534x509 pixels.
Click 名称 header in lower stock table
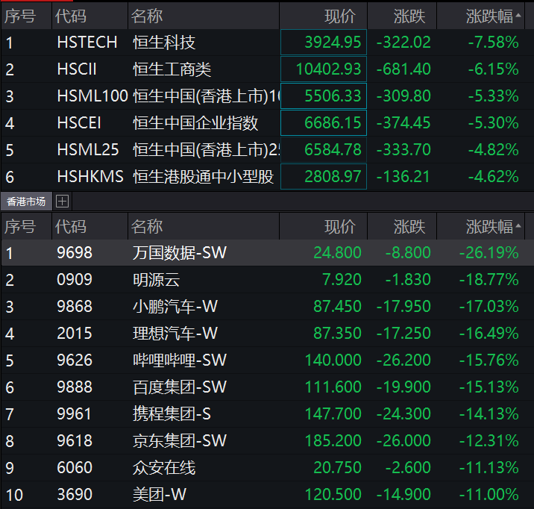pyautogui.click(x=204, y=227)
